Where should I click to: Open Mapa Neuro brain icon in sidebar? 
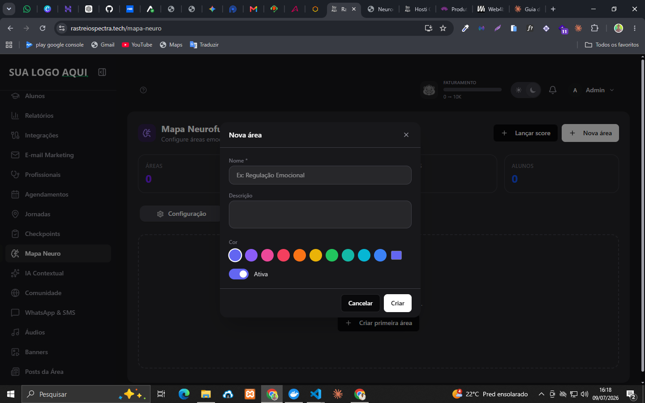coord(15,253)
